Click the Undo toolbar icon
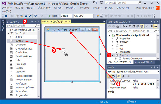 click(x=36, y=16)
